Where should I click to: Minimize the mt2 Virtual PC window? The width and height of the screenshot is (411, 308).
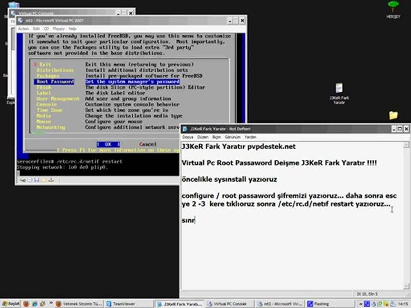coord(230,21)
